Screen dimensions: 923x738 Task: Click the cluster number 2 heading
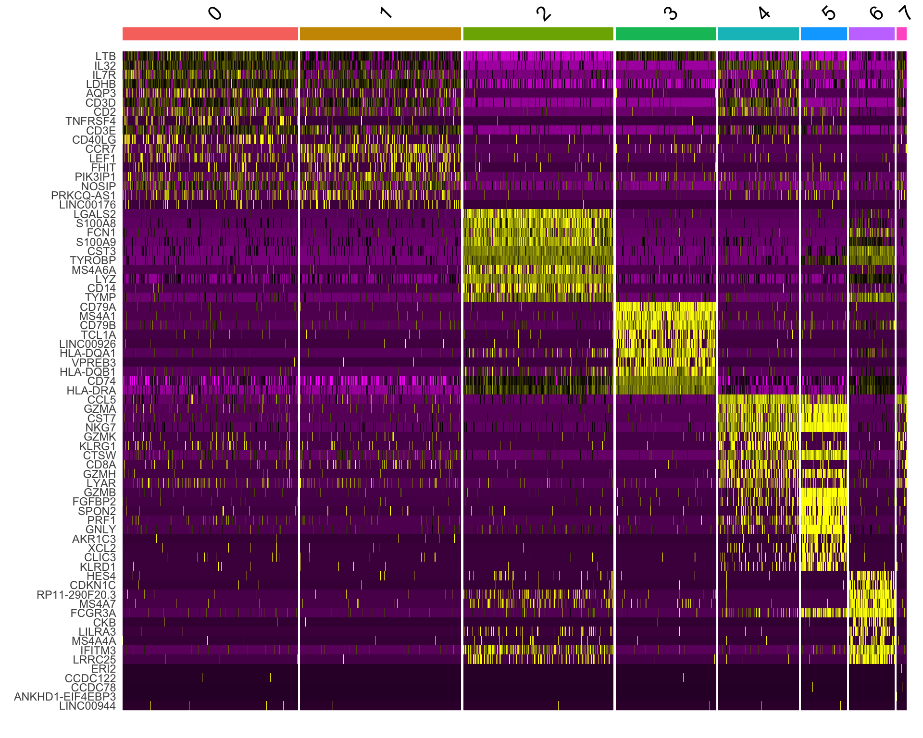click(x=543, y=13)
